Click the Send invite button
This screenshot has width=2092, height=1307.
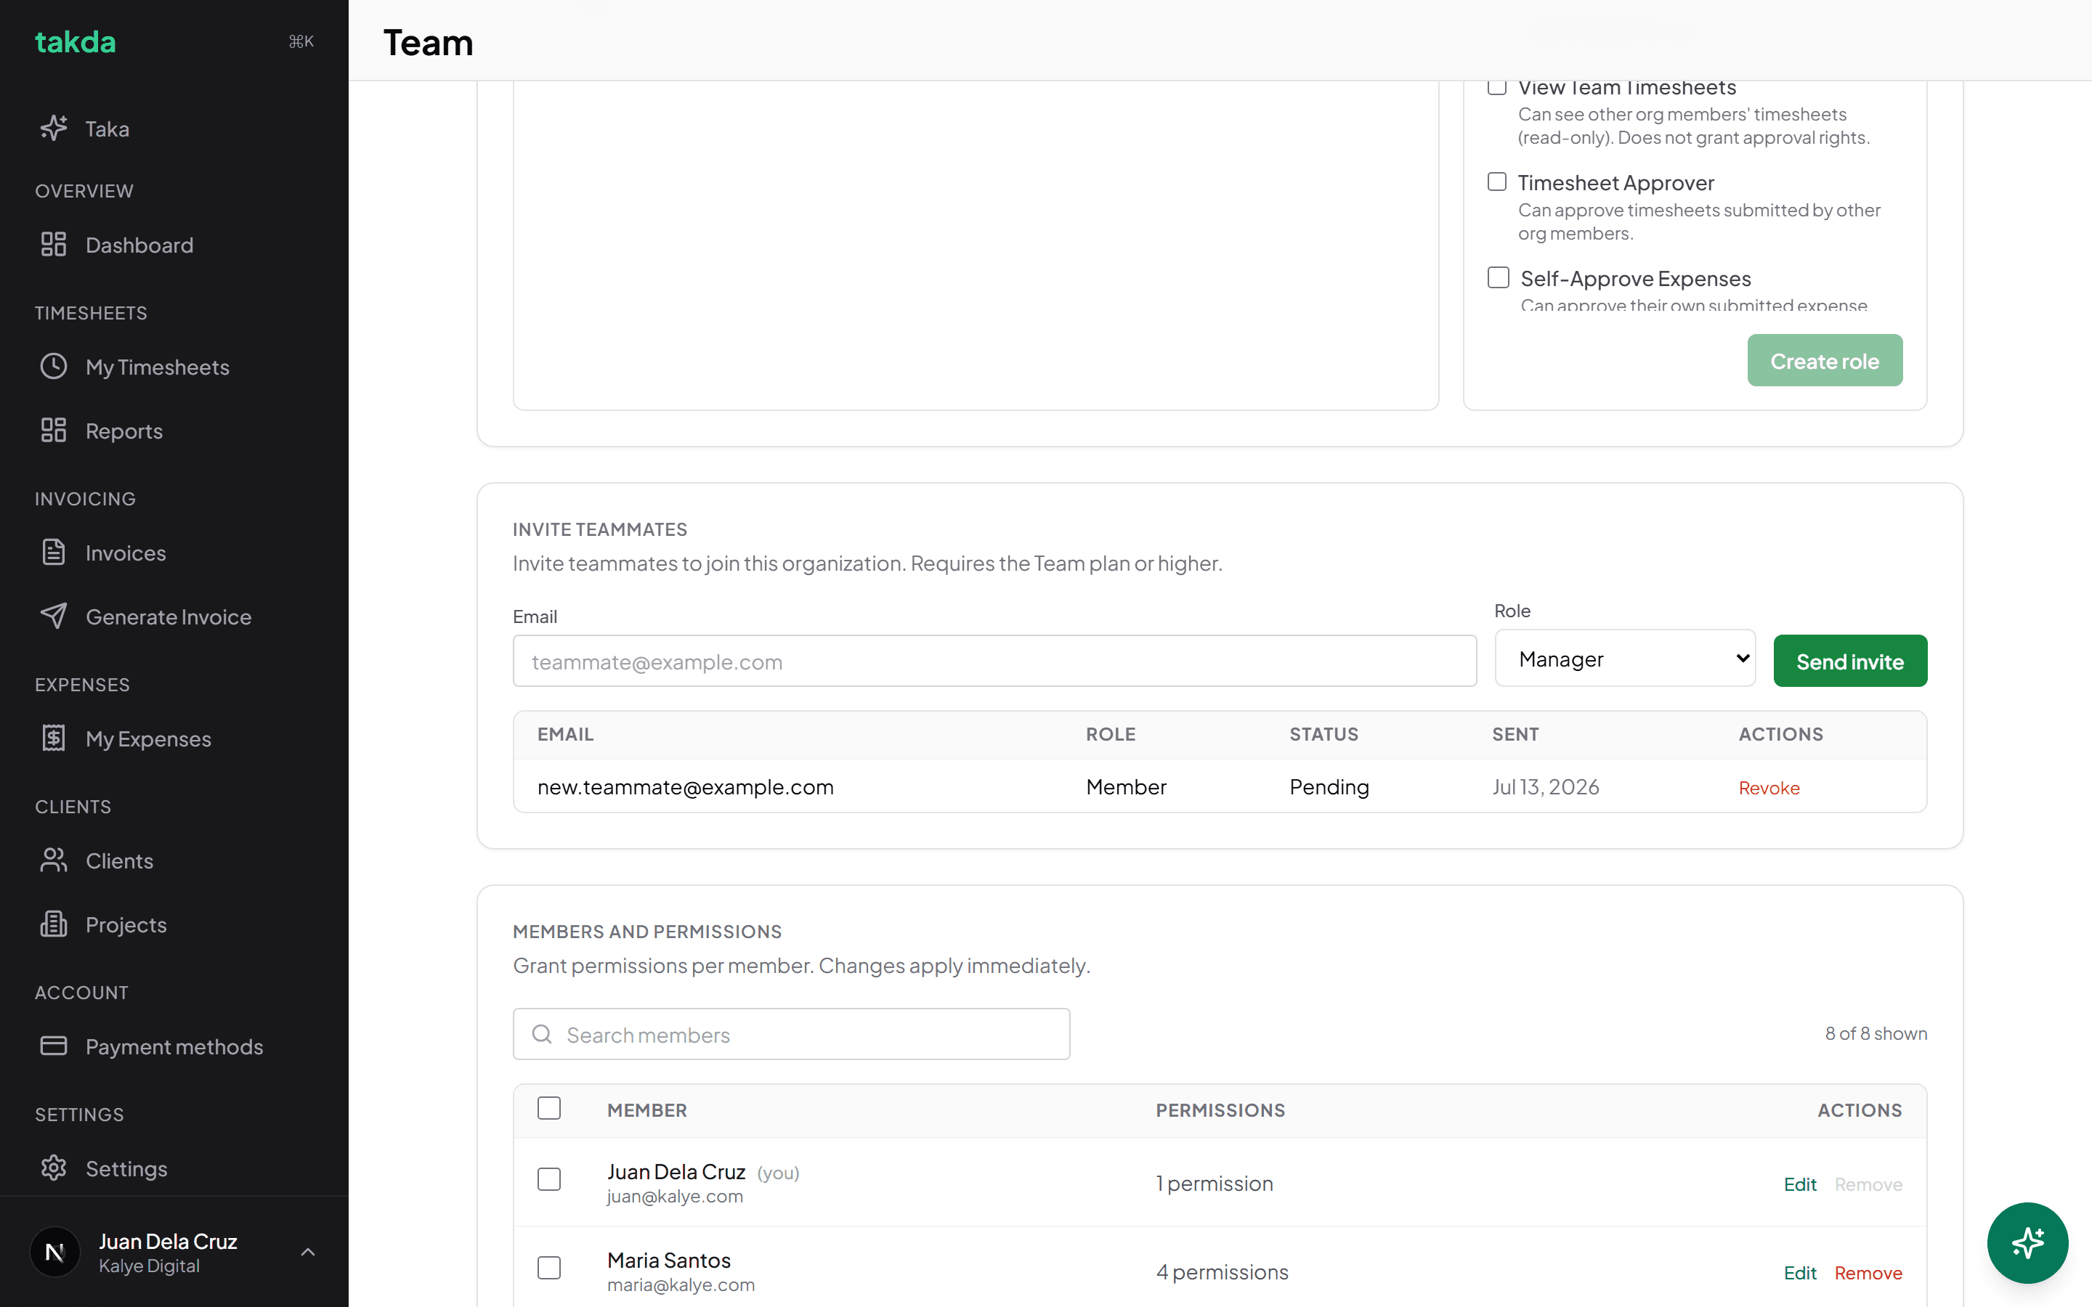tap(1850, 661)
